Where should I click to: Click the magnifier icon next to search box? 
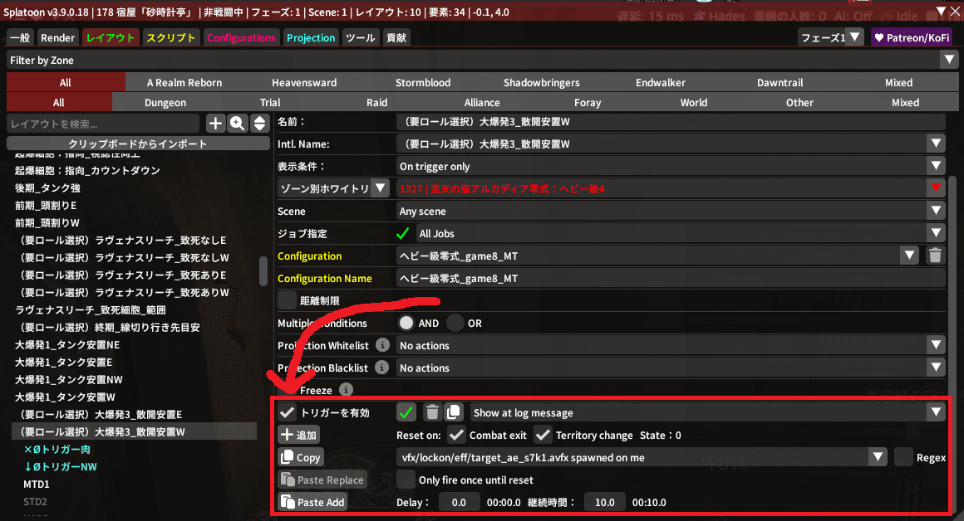[x=238, y=123]
